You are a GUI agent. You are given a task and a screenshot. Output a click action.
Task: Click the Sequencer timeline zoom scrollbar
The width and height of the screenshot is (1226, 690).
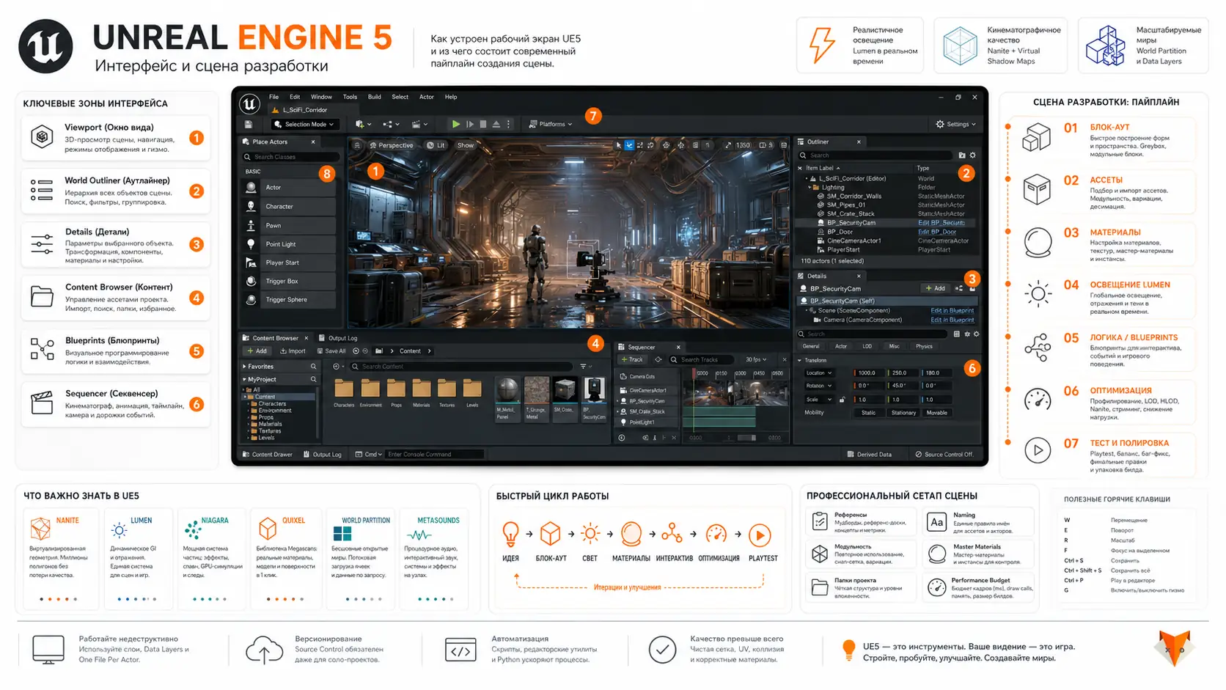tap(746, 438)
